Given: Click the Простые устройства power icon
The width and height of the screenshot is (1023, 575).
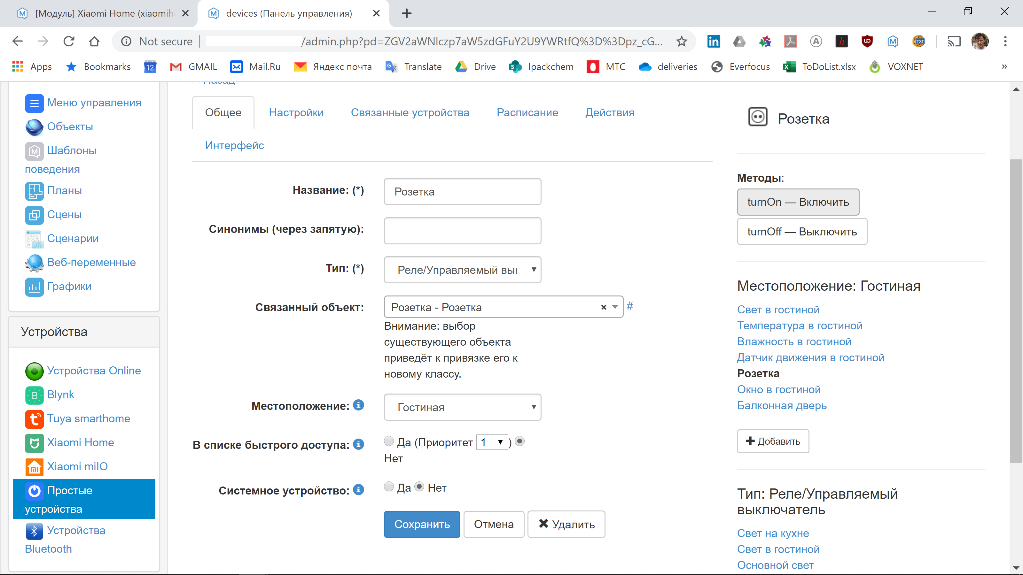Looking at the screenshot, I should coord(34,491).
